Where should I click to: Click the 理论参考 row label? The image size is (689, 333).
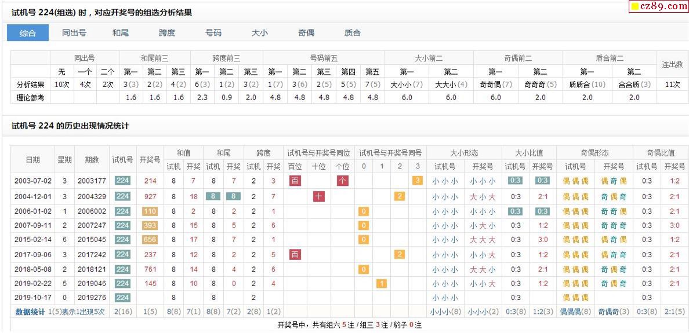(x=30, y=98)
